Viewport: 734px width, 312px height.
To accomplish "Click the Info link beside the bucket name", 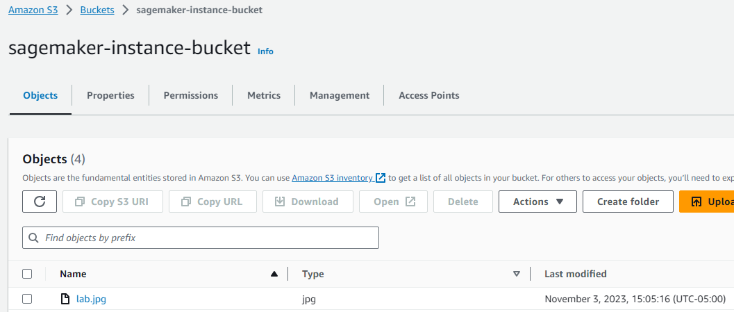I will 265,51.
